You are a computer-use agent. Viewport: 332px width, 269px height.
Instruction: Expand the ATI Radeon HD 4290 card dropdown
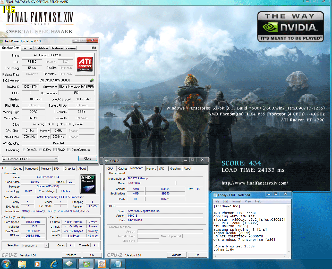[x=30, y=159]
